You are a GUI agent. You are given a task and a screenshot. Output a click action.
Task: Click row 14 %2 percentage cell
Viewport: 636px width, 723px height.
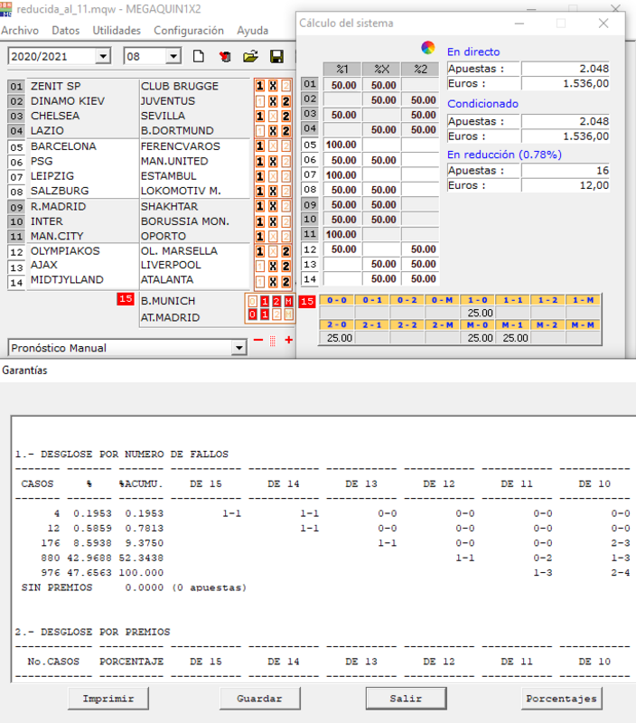(420, 279)
